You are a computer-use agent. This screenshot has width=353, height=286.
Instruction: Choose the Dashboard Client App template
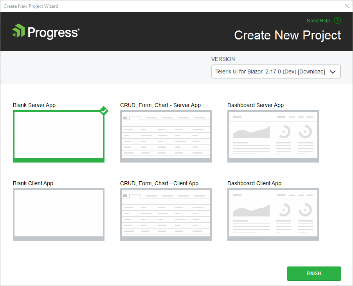point(273,214)
